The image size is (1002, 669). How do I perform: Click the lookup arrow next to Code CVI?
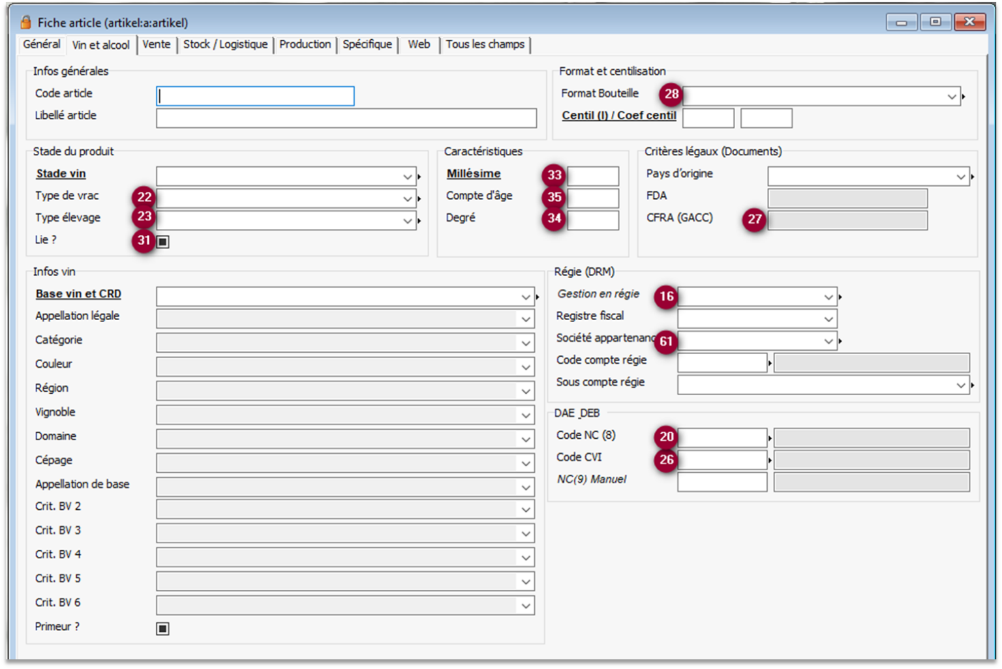tap(770, 460)
